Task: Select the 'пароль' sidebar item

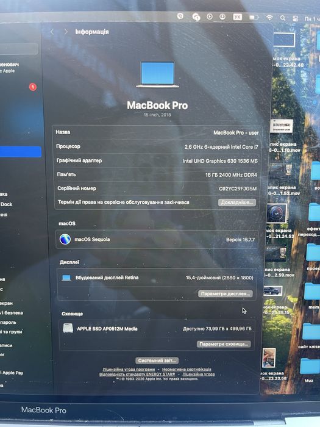Action: tap(8, 322)
